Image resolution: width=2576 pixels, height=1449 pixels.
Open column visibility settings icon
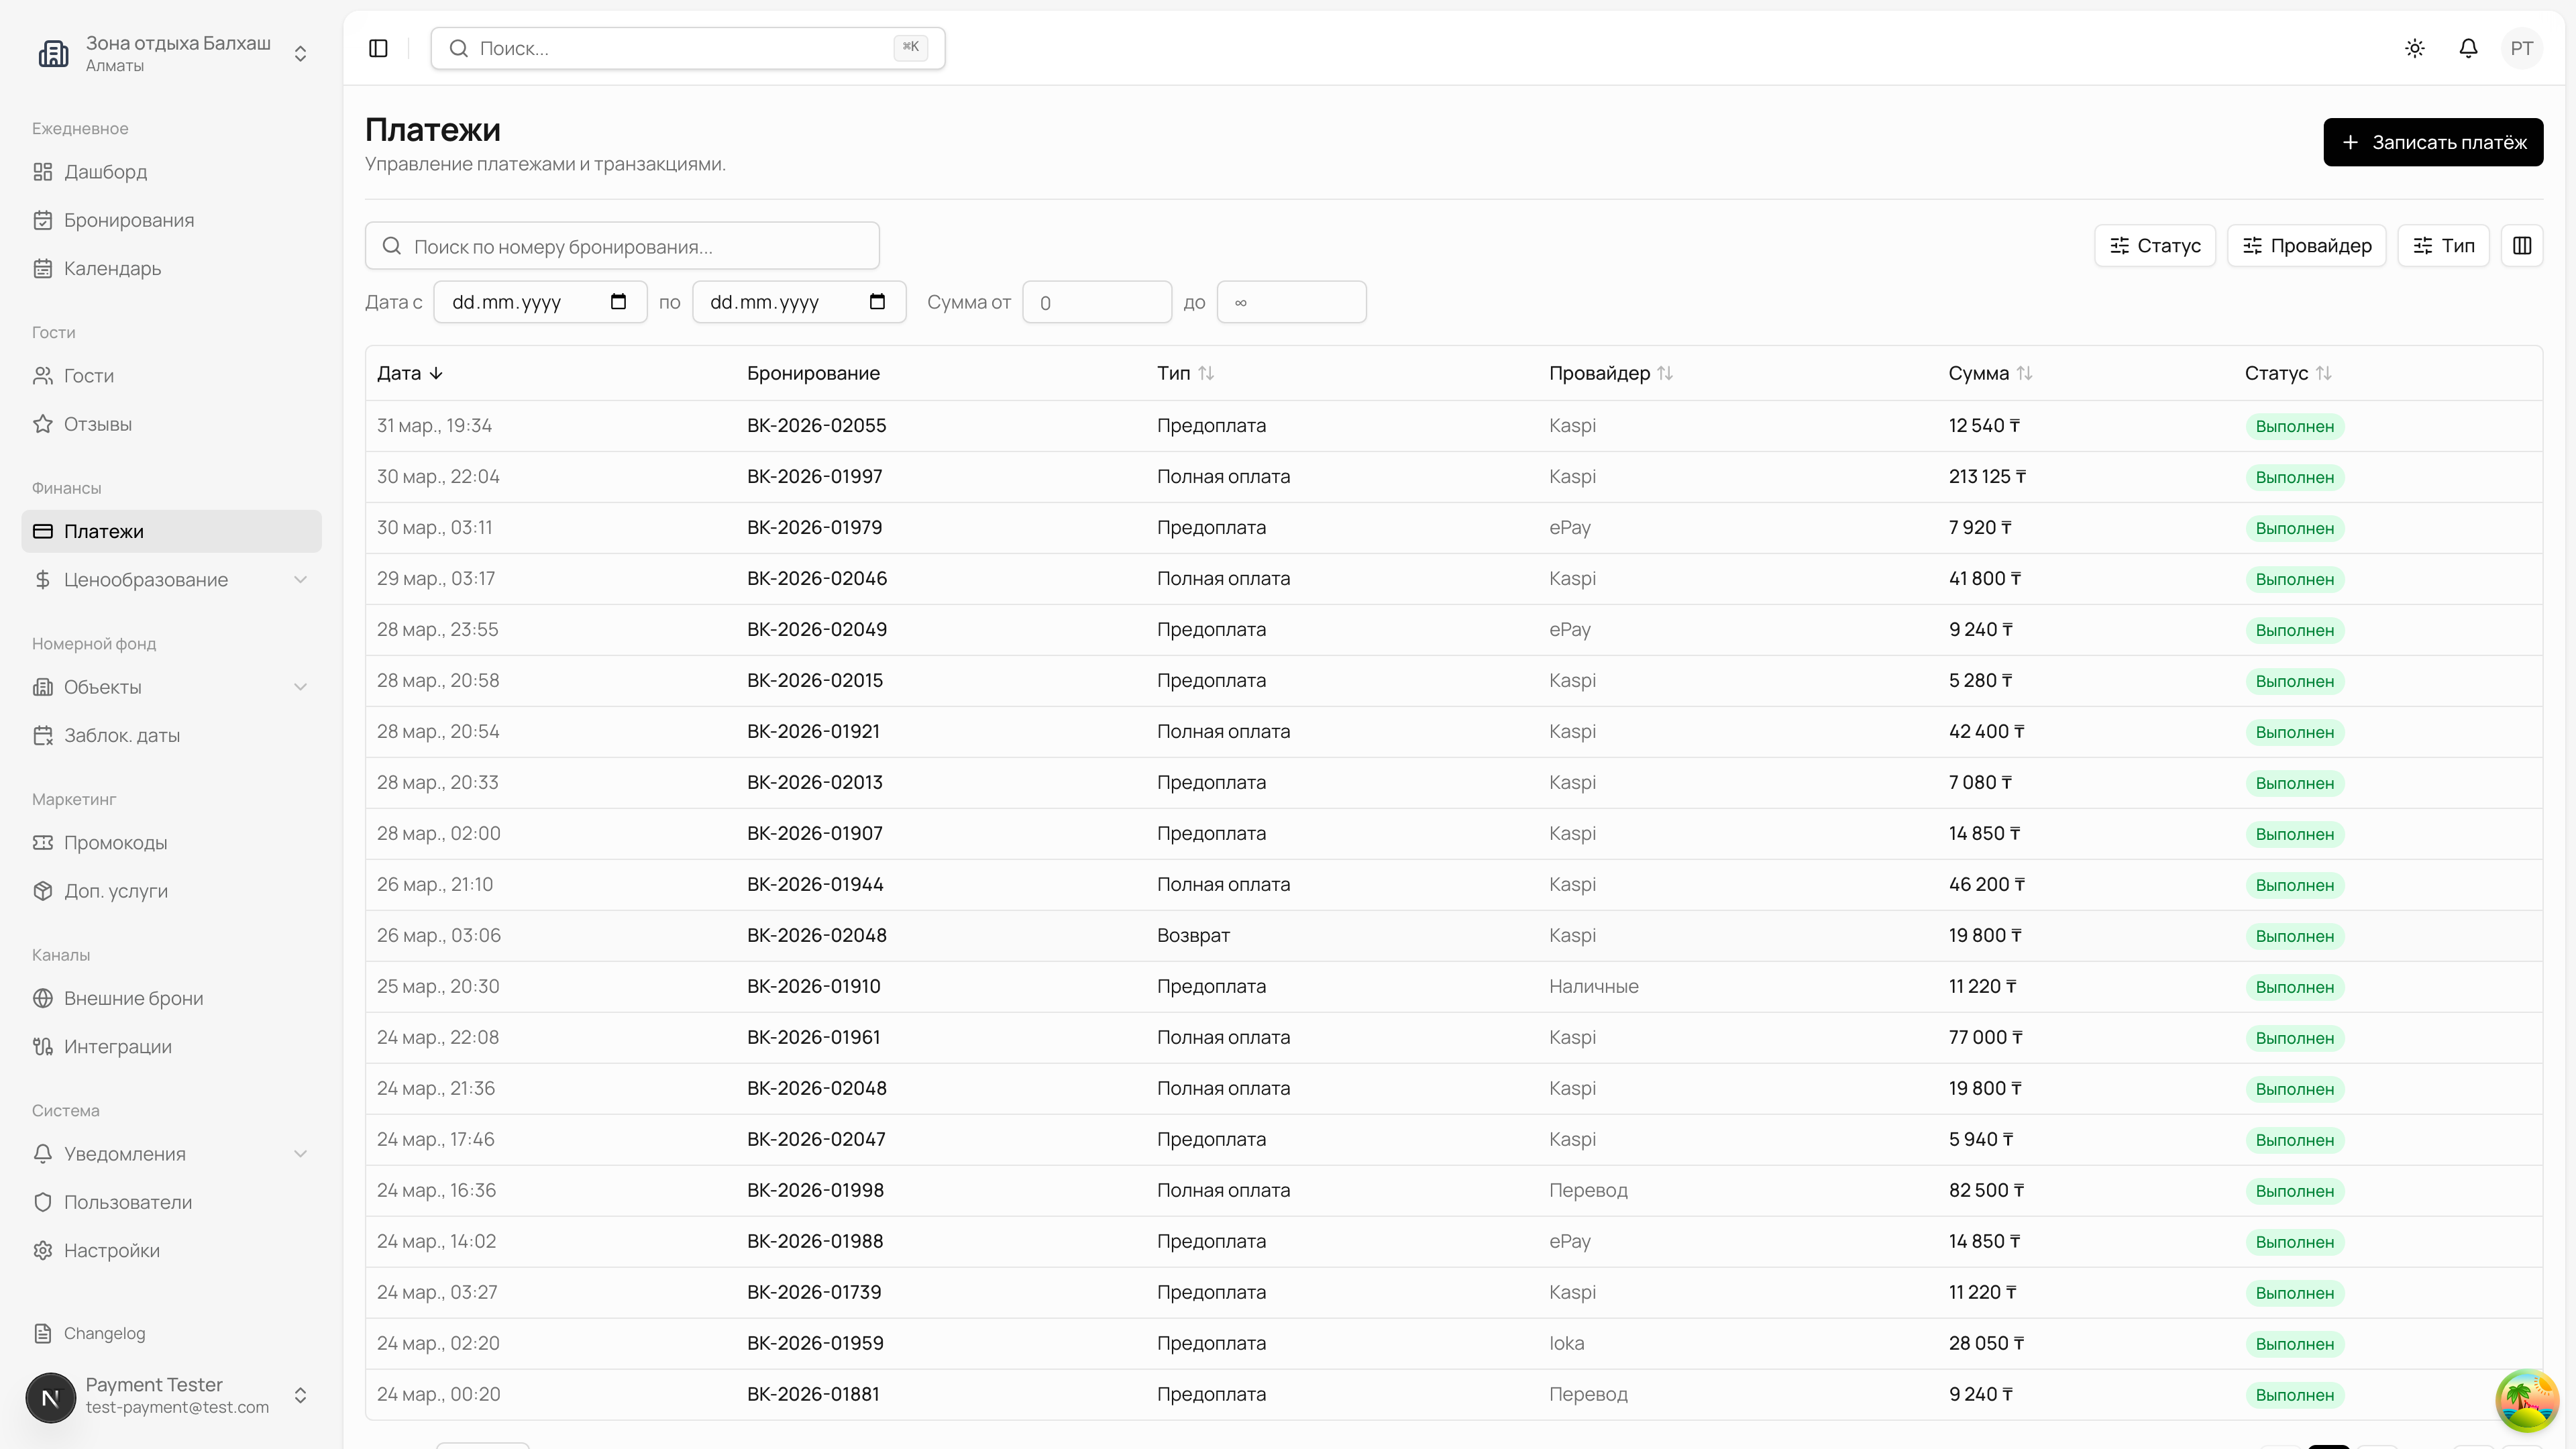point(2521,245)
